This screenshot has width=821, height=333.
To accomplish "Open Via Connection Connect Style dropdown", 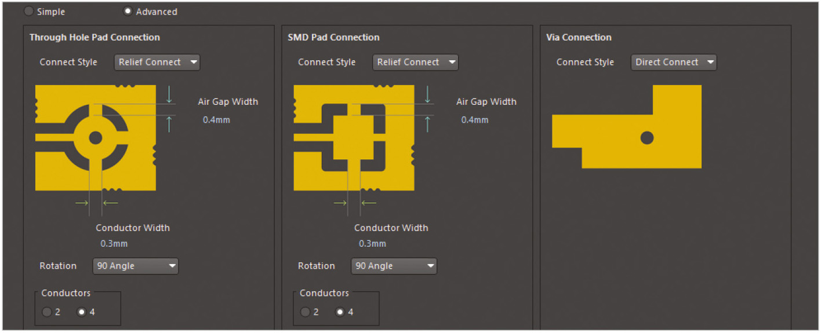I will point(674,62).
